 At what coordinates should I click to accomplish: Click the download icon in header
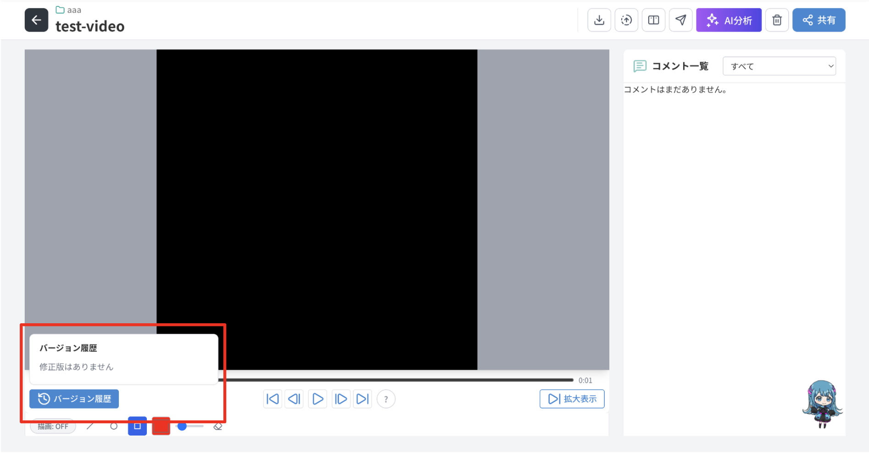pyautogui.click(x=599, y=20)
